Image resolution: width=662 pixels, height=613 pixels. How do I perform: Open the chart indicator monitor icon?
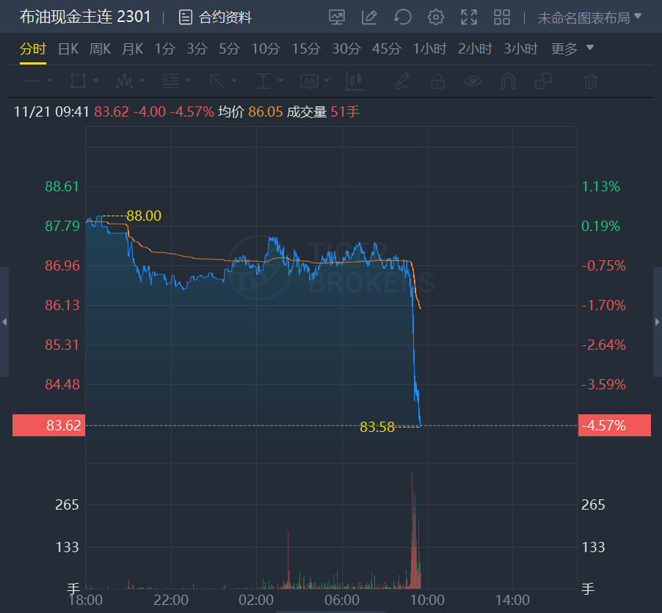click(x=337, y=17)
